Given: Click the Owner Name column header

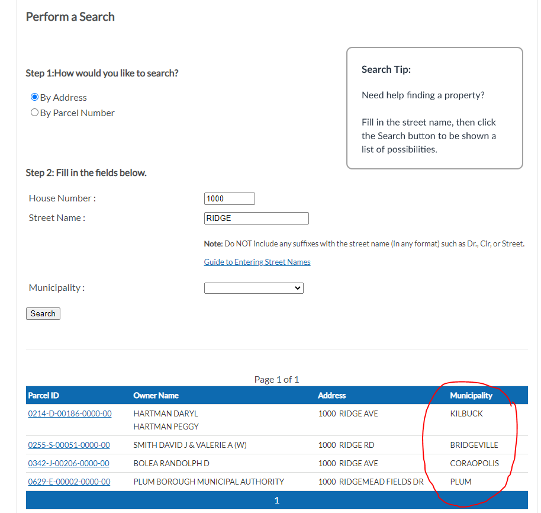Looking at the screenshot, I should click(154, 395).
